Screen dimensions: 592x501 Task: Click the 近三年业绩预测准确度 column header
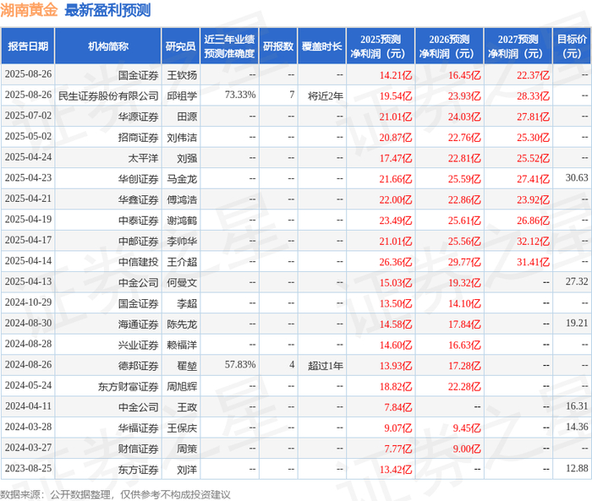click(229, 46)
